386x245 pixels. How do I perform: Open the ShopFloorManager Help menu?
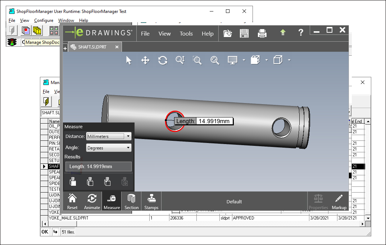pos(83,20)
